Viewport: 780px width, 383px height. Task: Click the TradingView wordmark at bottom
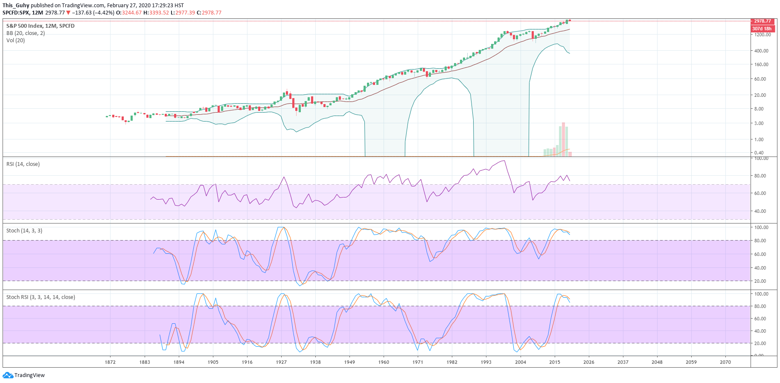tap(29, 375)
